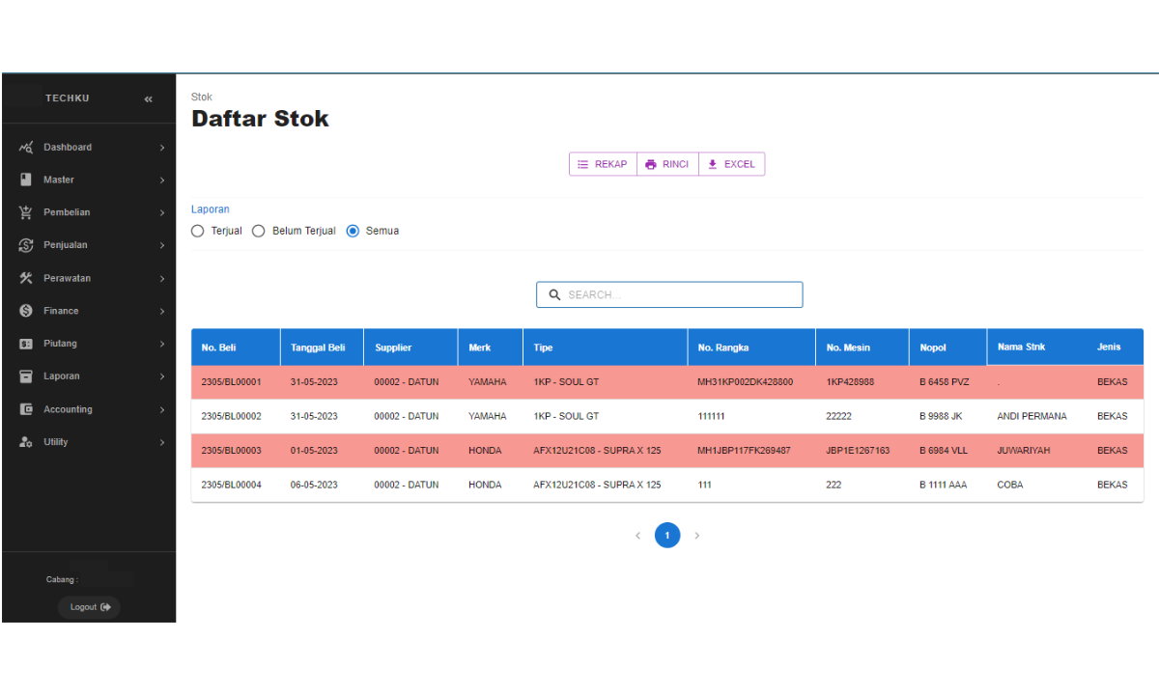This screenshot has width=1159, height=695.
Task: Open the REKAP report view
Action: (x=603, y=164)
